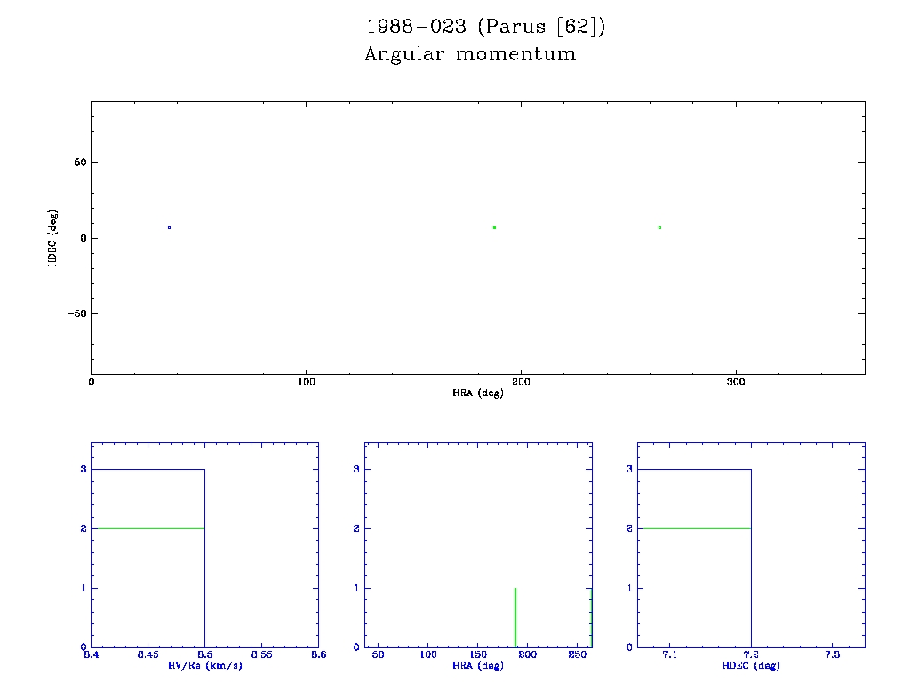910x682 pixels.
Task: Click the 100 tick label on the middle histogram
Action: pyautogui.click(x=428, y=654)
